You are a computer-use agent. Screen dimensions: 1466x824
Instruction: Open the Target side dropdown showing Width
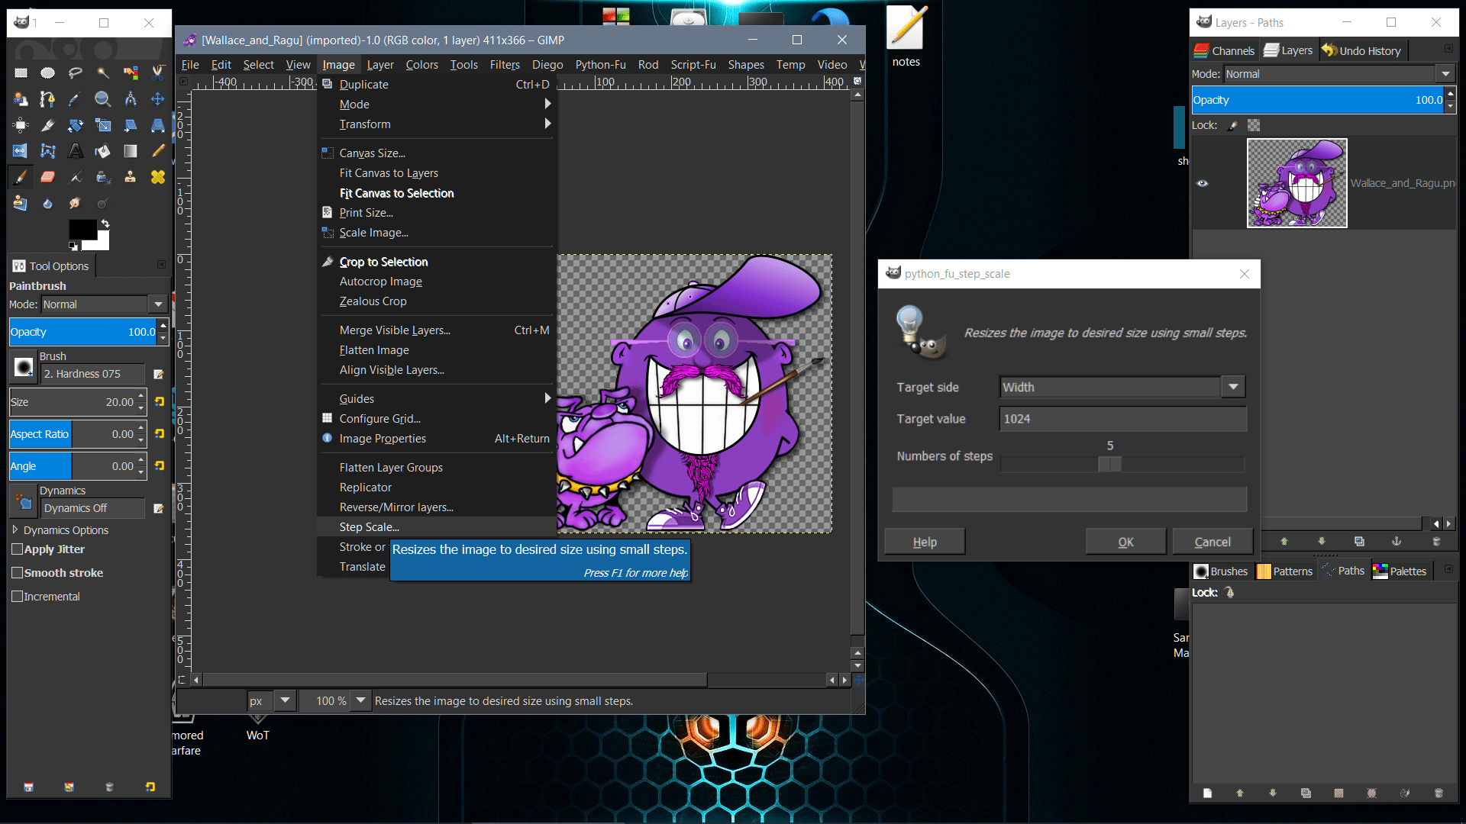click(x=1232, y=387)
